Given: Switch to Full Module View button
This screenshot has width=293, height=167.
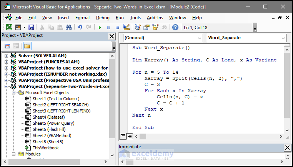Looking at the screenshot, I should click(129, 136).
